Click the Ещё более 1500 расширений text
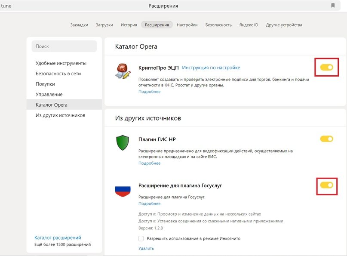Viewport: 347px width, 256px height. [63, 244]
